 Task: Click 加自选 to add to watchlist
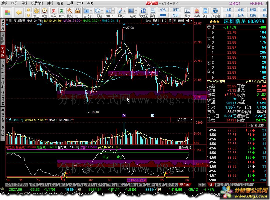click(147, 21)
